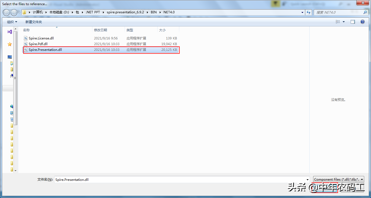Select the Visual Studio icon in navigation pane
This screenshot has height=198, width=371.
(10, 32)
